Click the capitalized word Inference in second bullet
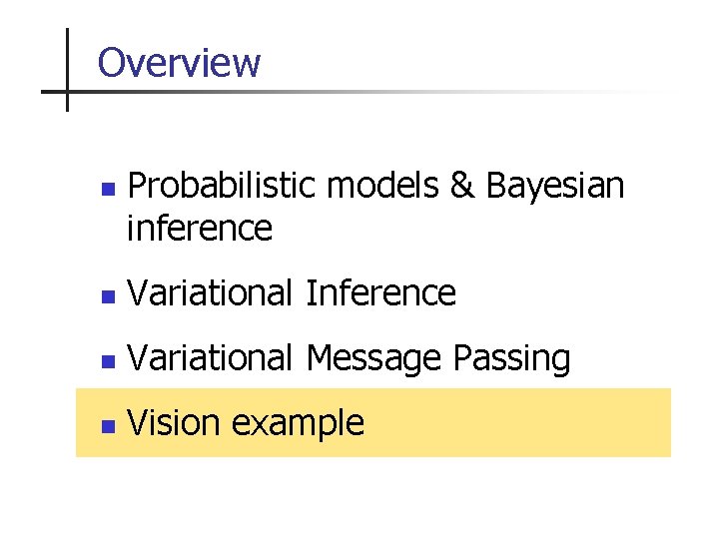 [x=380, y=293]
